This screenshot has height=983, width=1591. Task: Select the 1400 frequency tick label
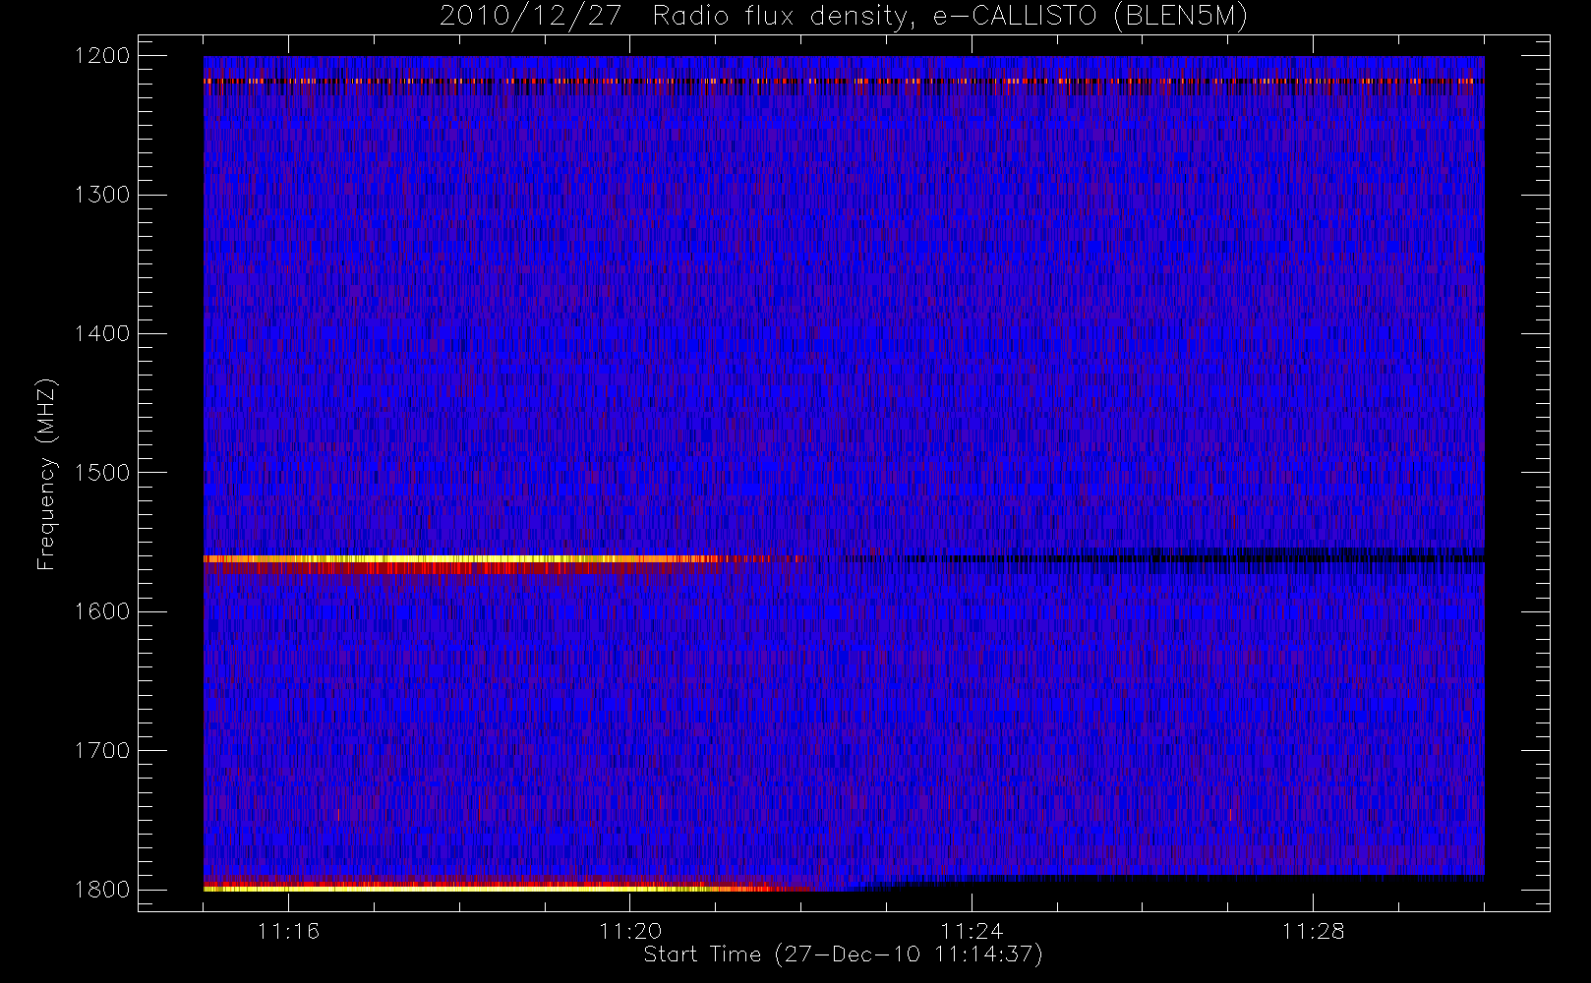coord(102,334)
